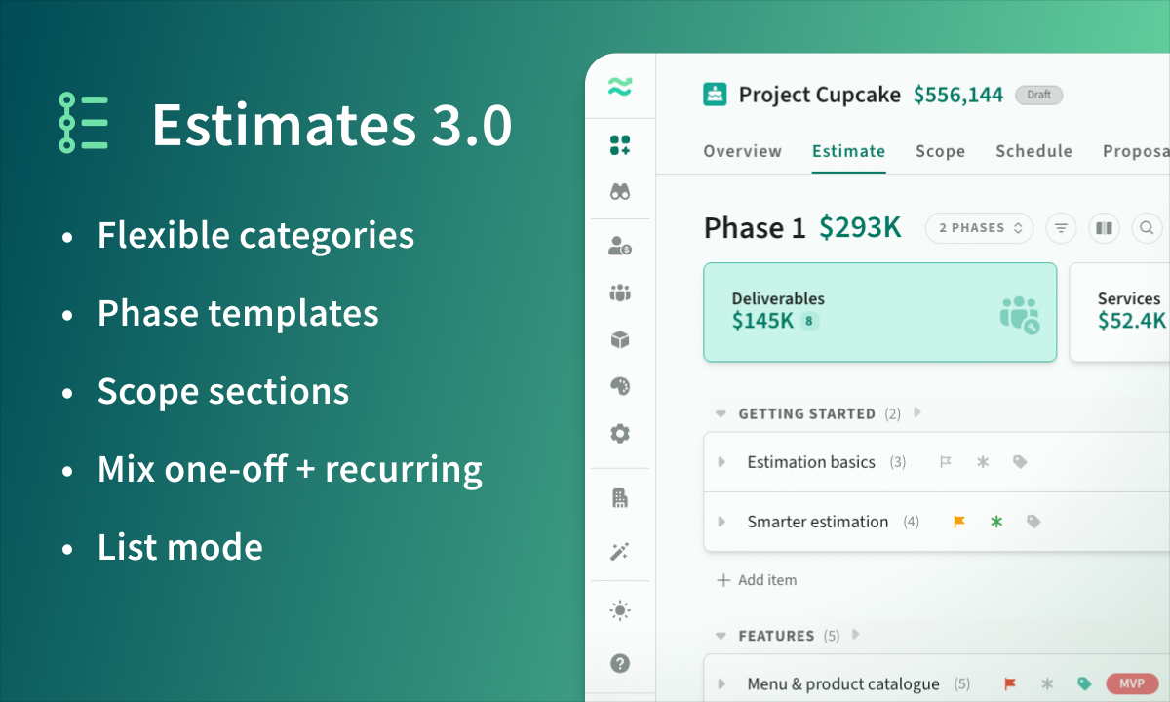Click the building icon in sidebar
Viewport: 1170px width, 702px height.
tap(620, 498)
